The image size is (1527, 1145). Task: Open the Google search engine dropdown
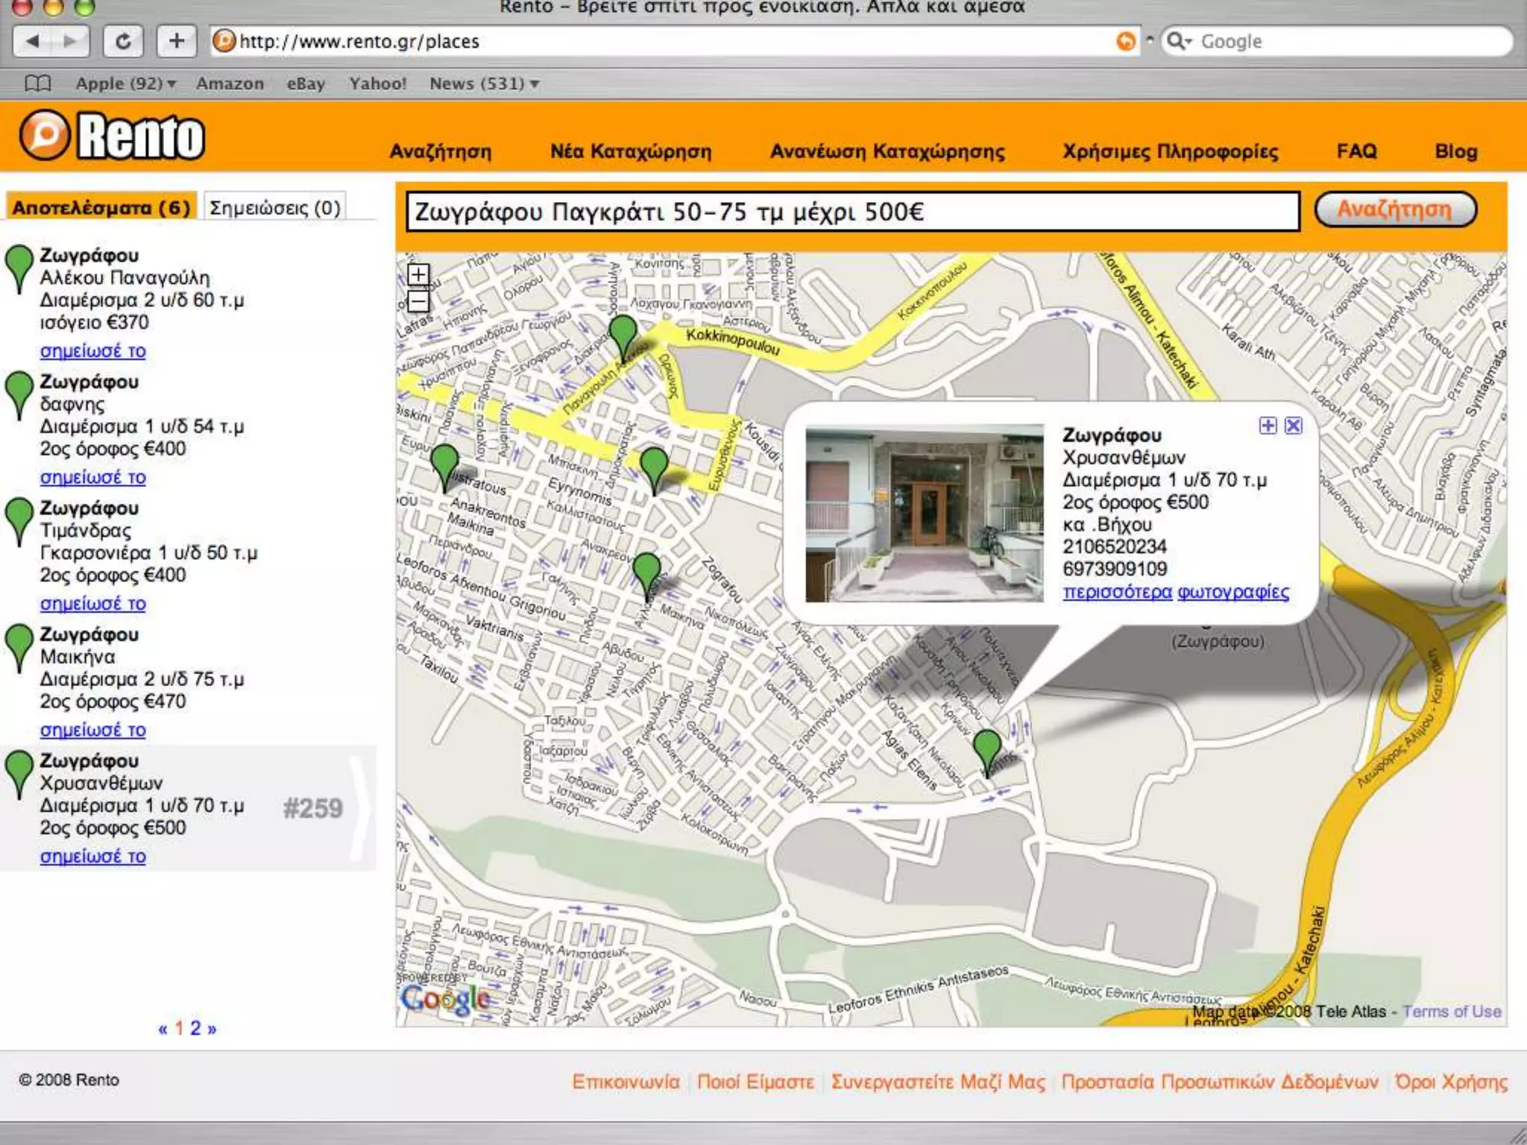[1180, 41]
